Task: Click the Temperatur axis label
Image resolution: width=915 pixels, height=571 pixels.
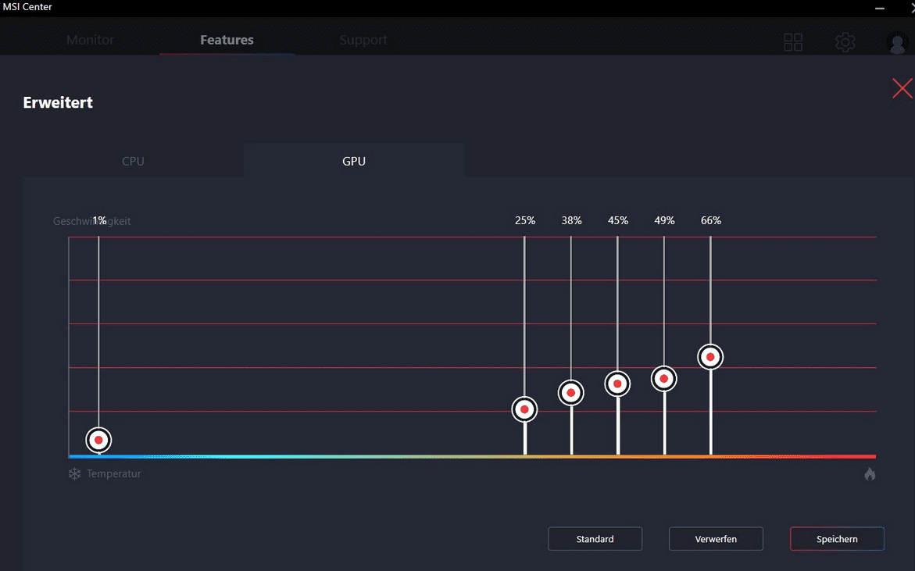Action: click(x=114, y=473)
